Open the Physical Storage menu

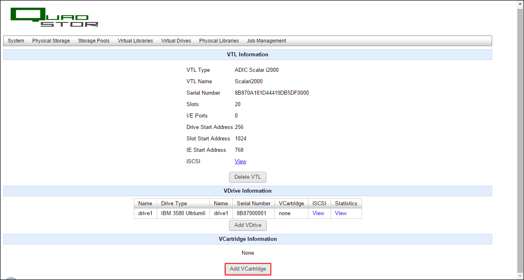[51, 41]
